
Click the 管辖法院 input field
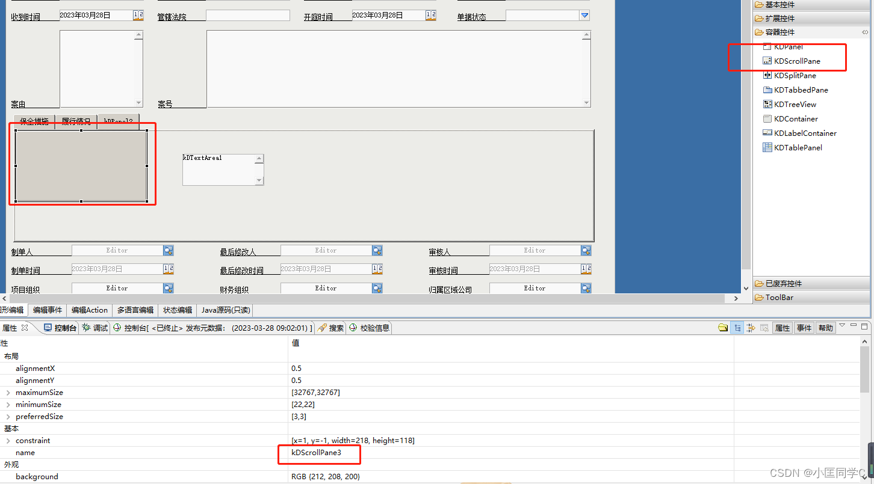(248, 16)
